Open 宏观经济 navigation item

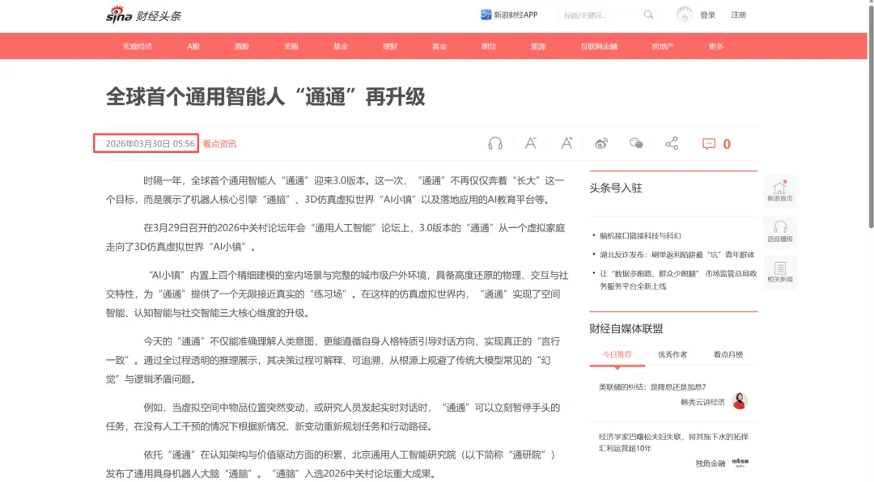[x=138, y=46]
